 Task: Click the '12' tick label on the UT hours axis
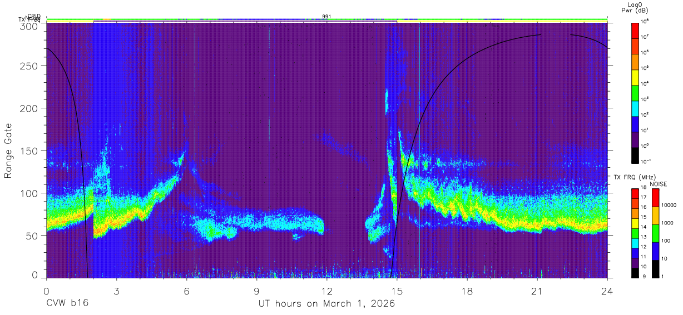pyautogui.click(x=327, y=291)
